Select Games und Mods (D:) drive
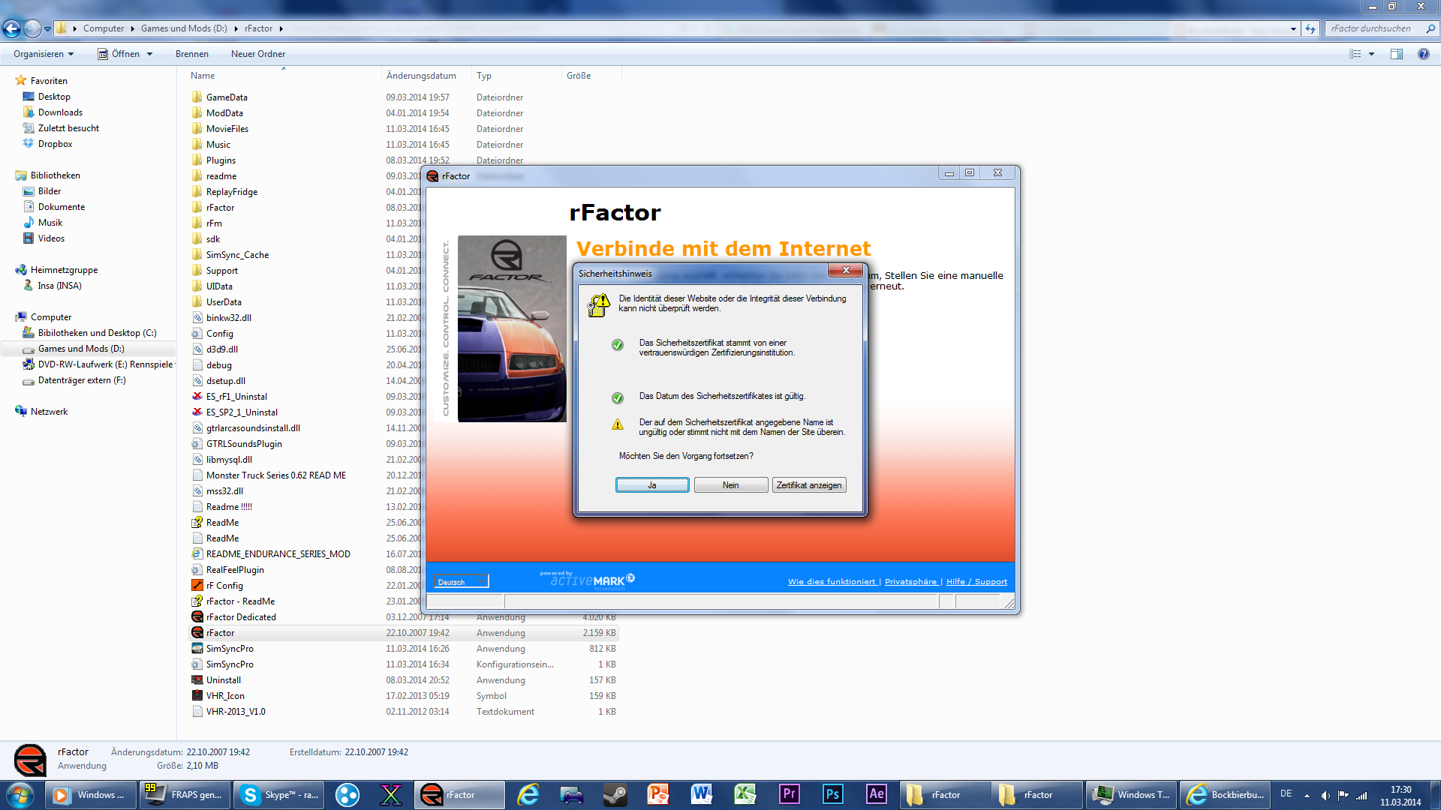1441x810 pixels. tap(81, 349)
